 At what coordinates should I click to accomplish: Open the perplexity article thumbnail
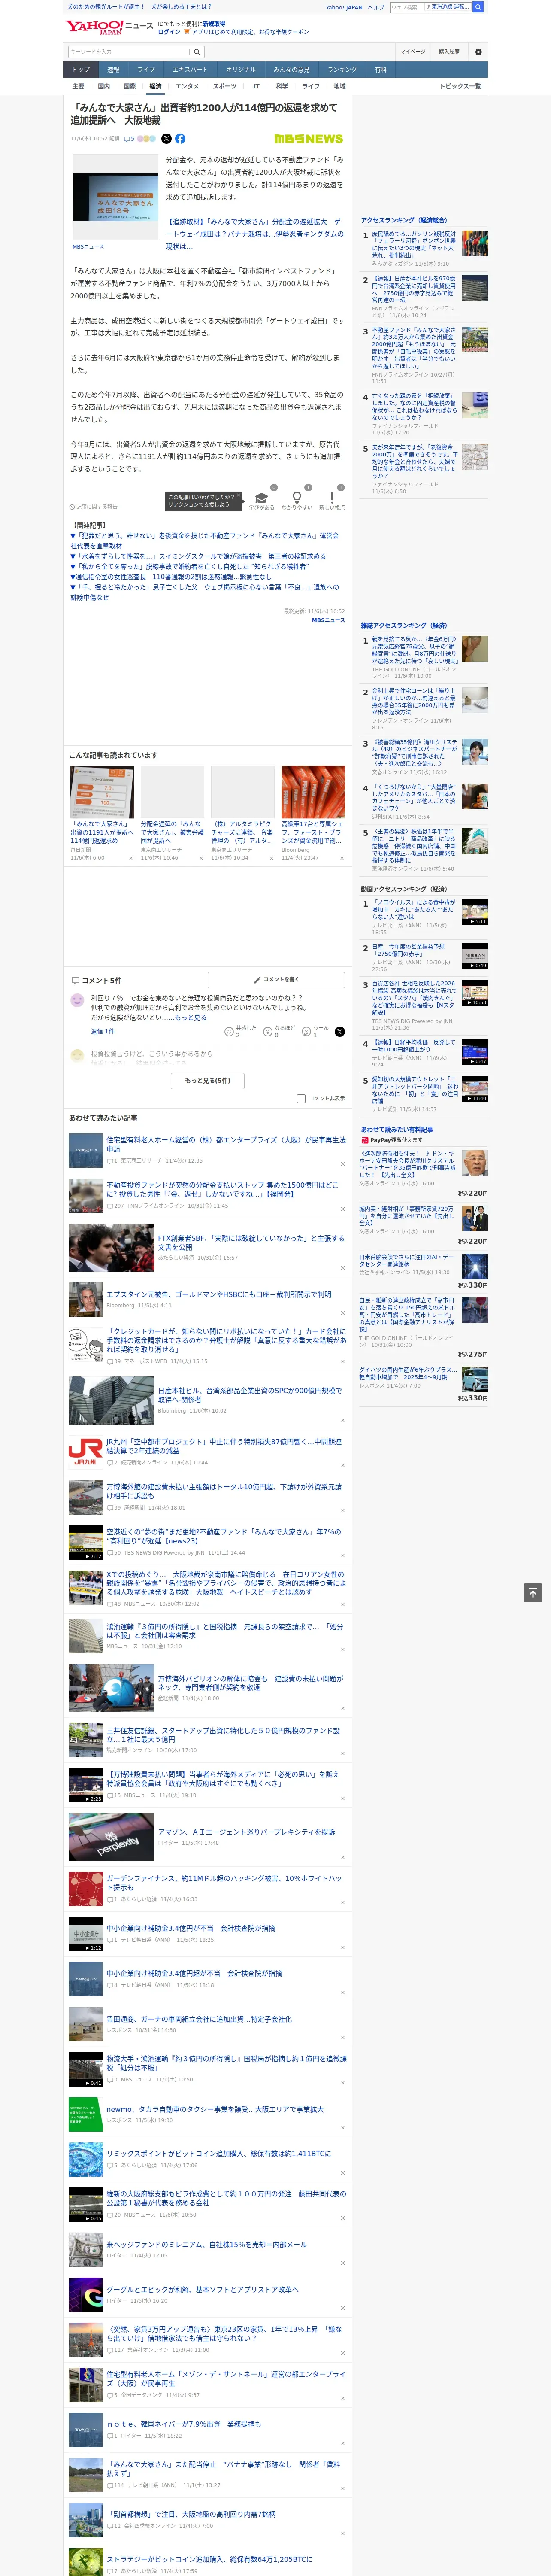(111, 1837)
